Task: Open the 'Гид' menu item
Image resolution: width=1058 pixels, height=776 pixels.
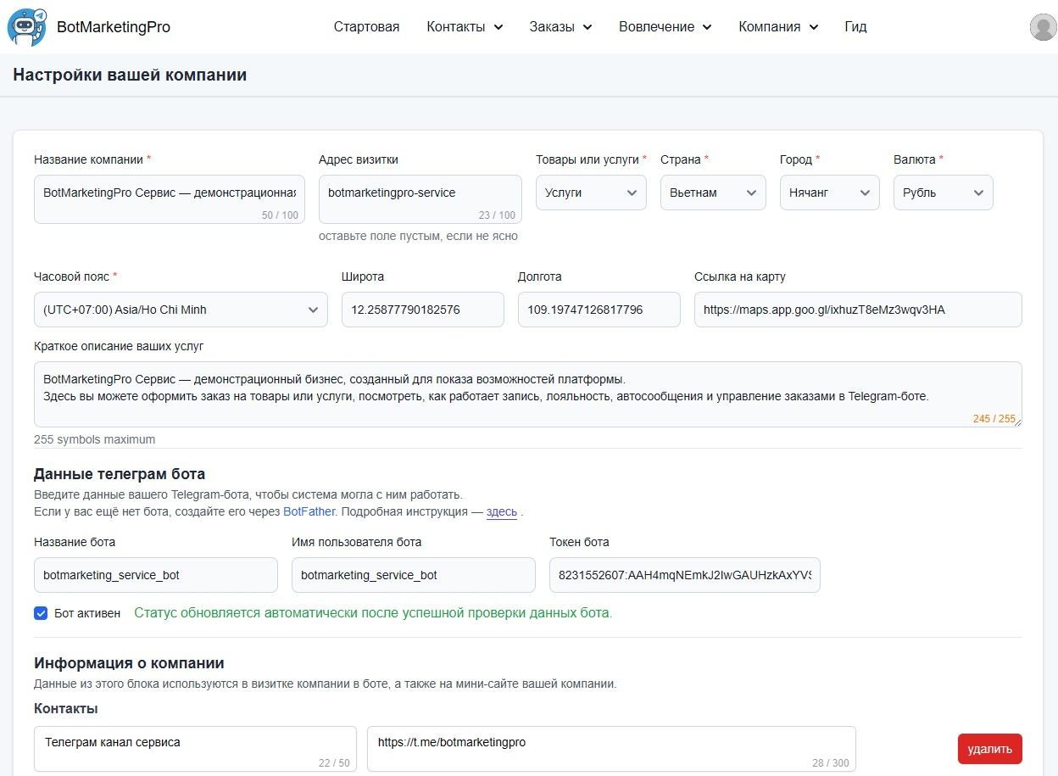Action: point(855,27)
